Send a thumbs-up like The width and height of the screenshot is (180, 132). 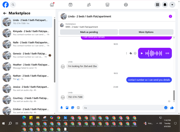tap(172, 108)
